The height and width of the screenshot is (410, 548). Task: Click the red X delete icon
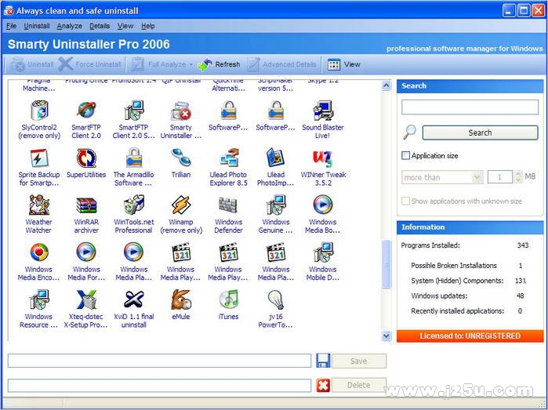pyautogui.click(x=323, y=385)
